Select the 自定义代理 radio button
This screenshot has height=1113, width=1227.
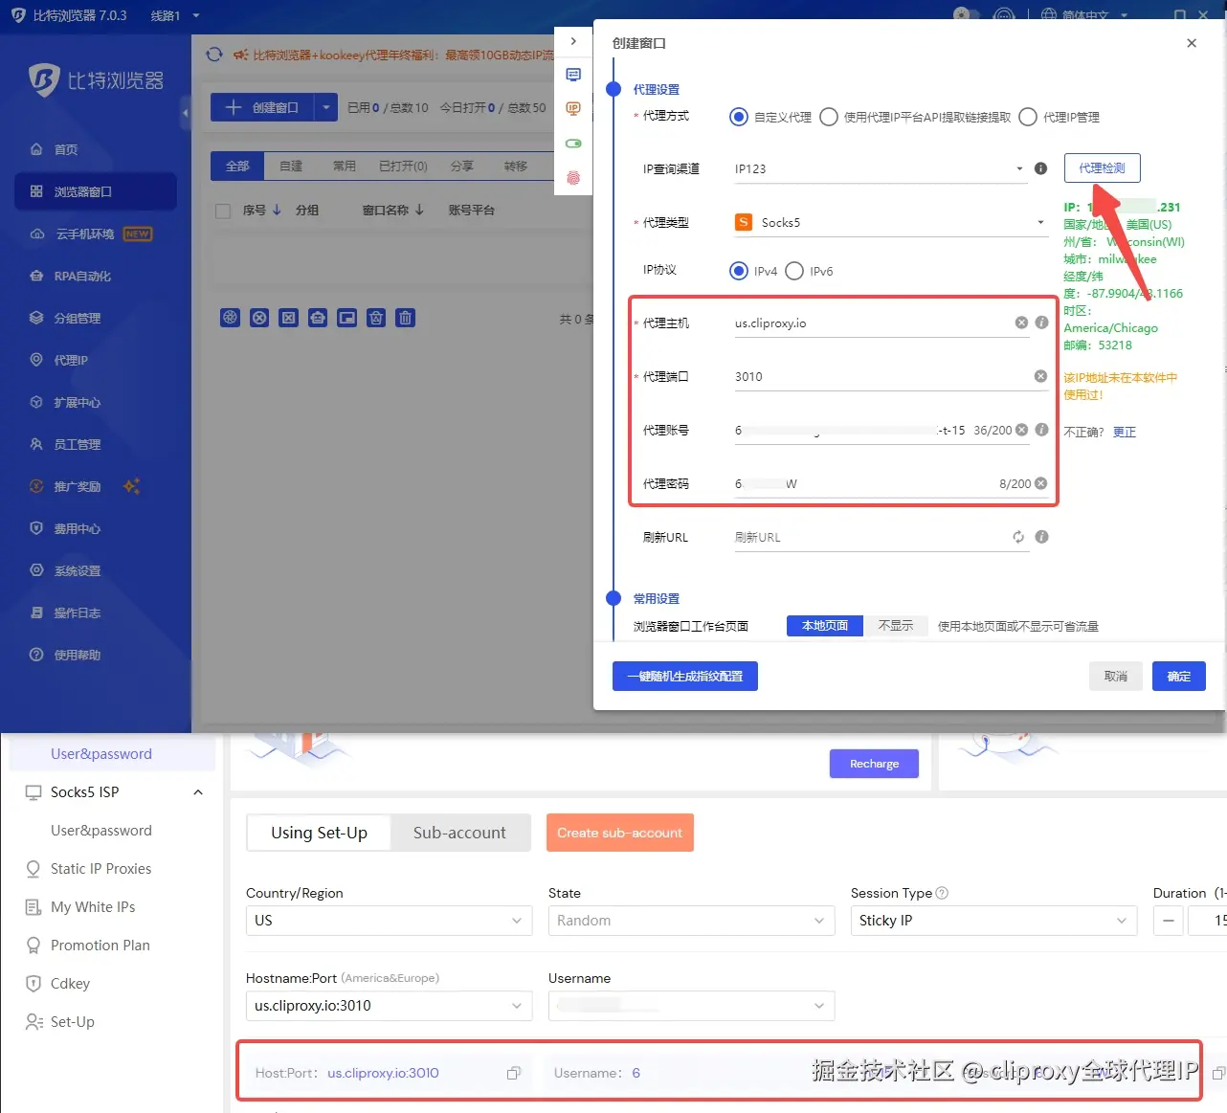coord(739,117)
